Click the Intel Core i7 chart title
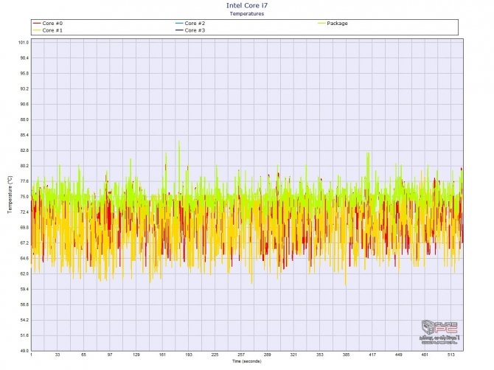 click(x=247, y=5)
